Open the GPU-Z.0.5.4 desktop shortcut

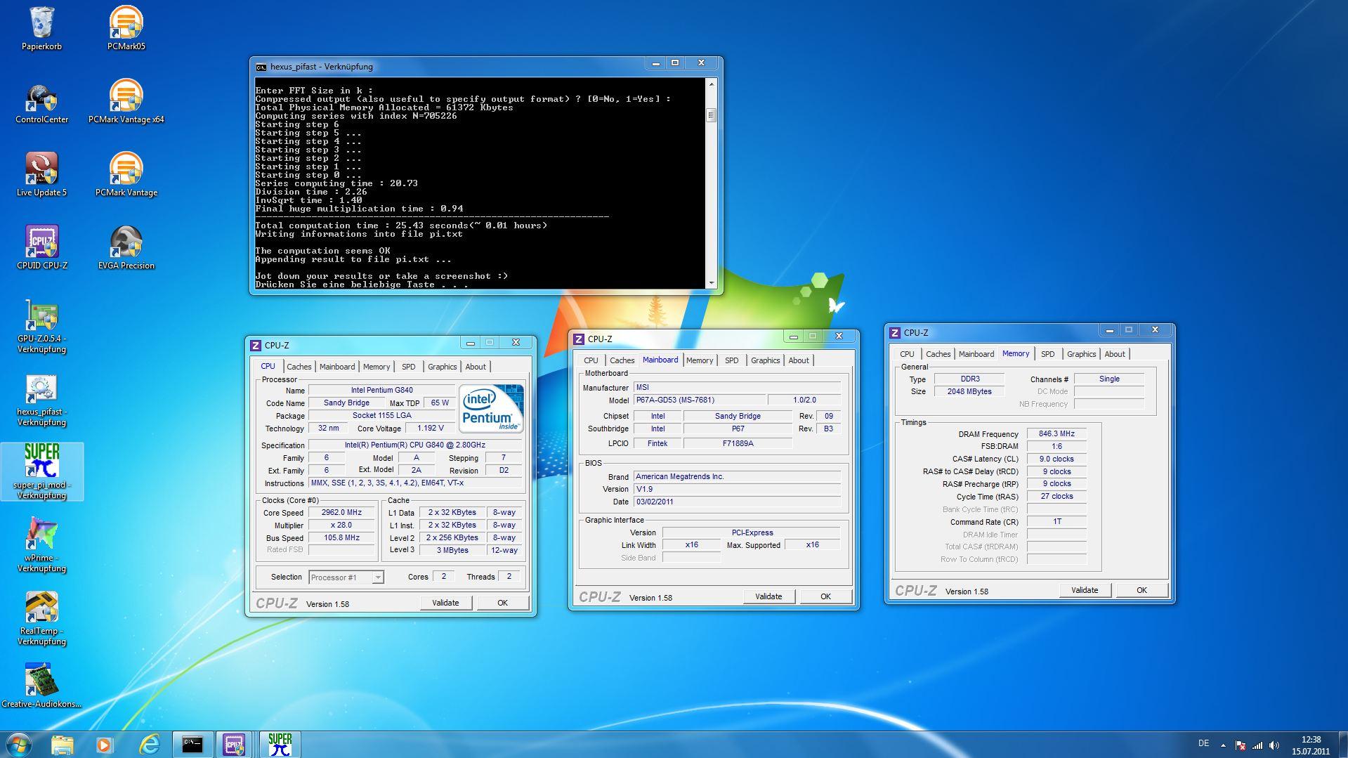tap(41, 326)
